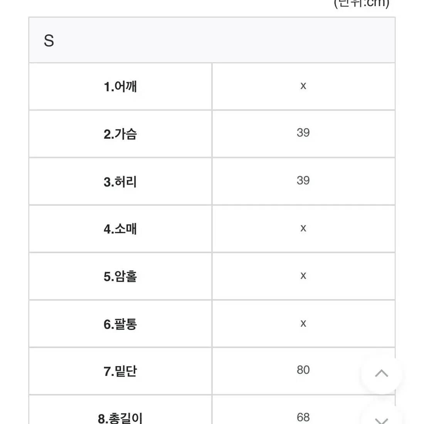
Task: Tap the scroll-to-top arrow button
Action: point(382,374)
